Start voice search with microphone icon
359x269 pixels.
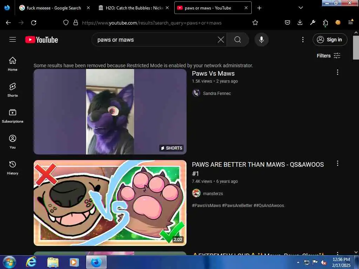262,40
